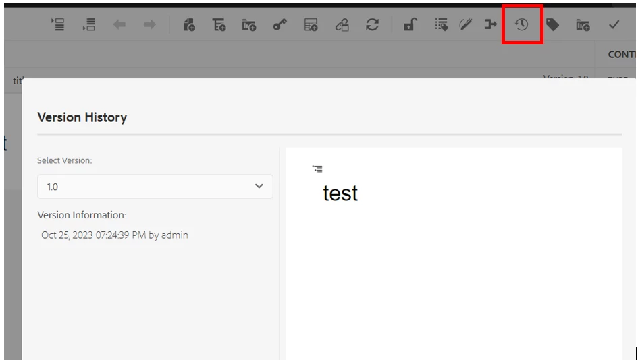Click the list-with-tag attributes icon
The width and height of the screenshot is (638, 360).
coord(441,25)
